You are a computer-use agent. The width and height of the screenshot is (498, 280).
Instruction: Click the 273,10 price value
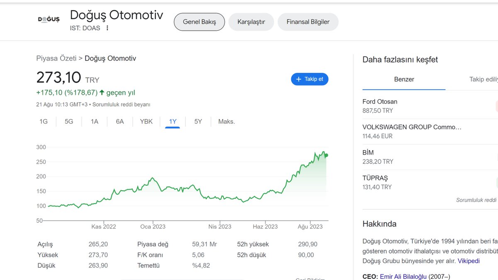click(59, 78)
